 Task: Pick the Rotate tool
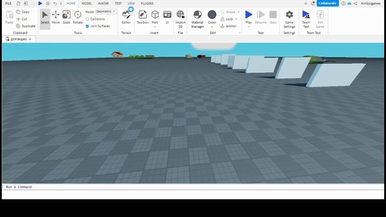(78, 17)
